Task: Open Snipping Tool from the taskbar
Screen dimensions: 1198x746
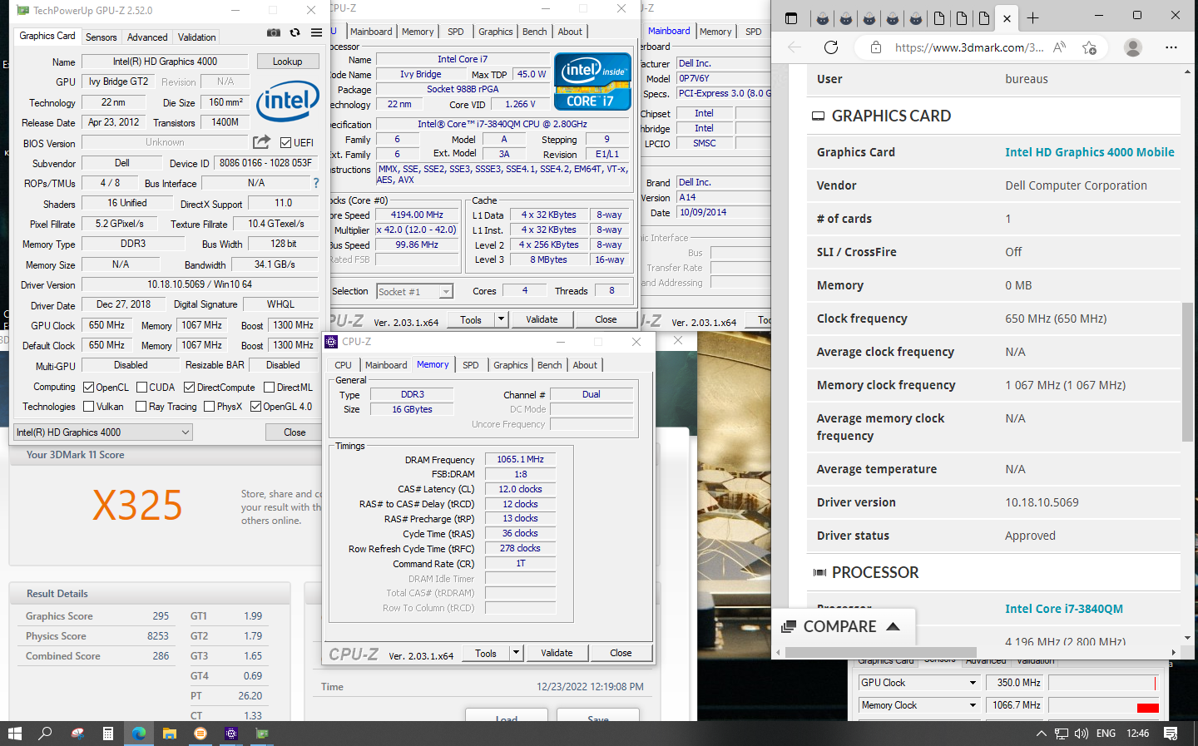Action: click(77, 734)
